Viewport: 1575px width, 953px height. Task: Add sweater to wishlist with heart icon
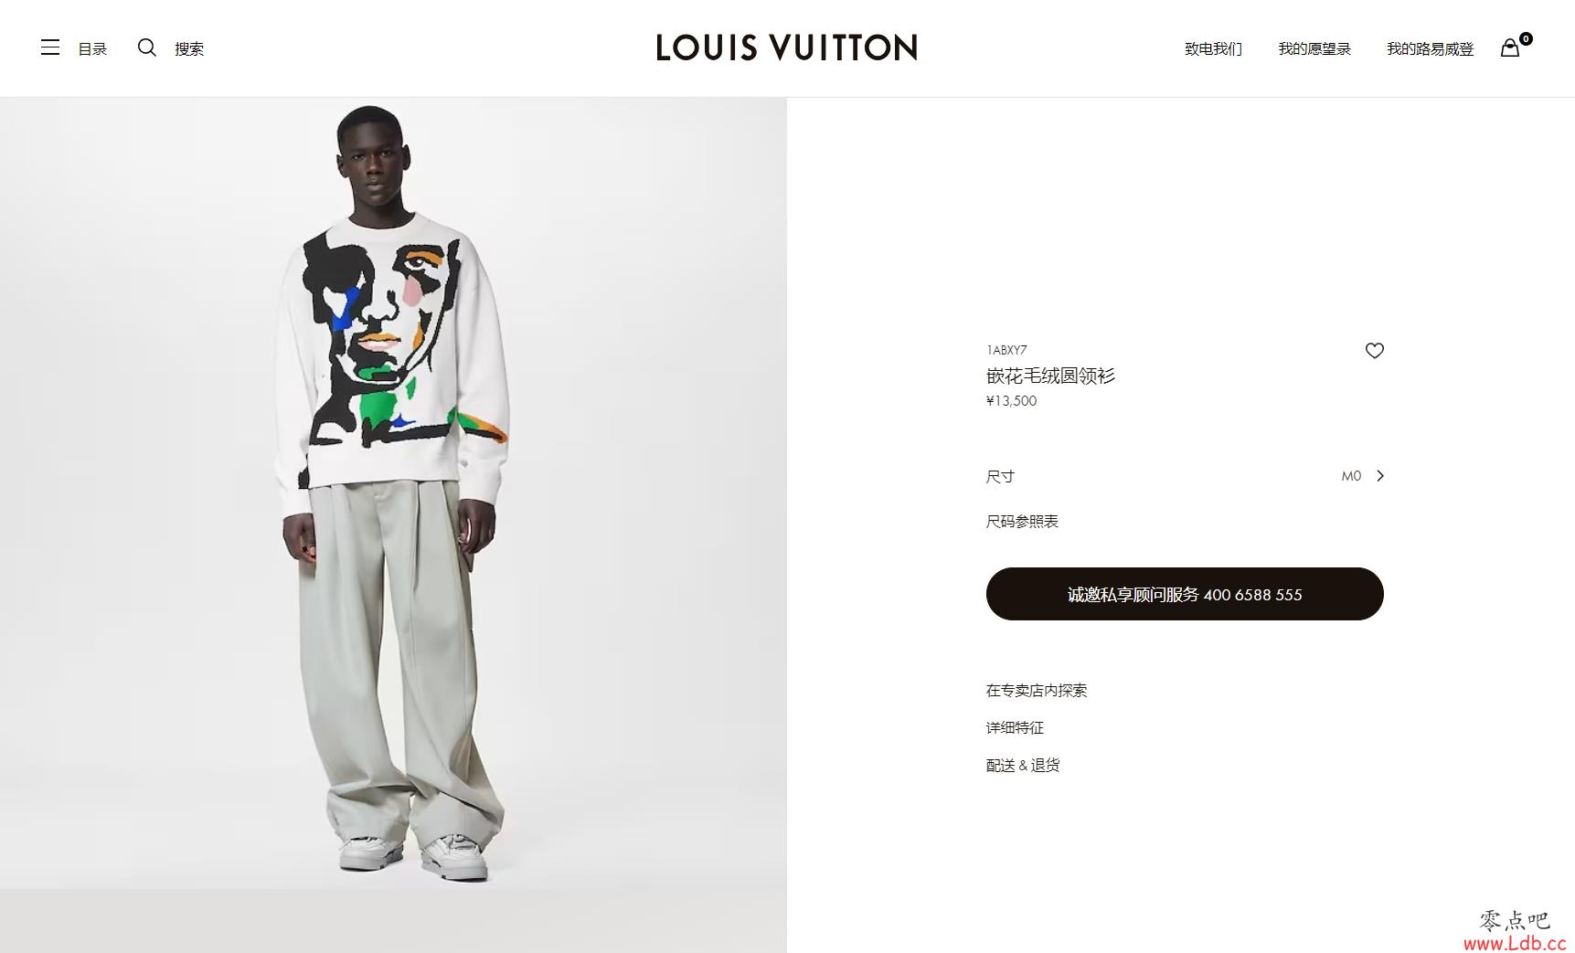pos(1374,351)
